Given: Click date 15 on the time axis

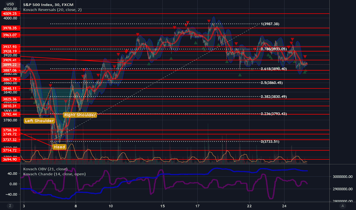Looking at the screenshot, I should point(162,206).
